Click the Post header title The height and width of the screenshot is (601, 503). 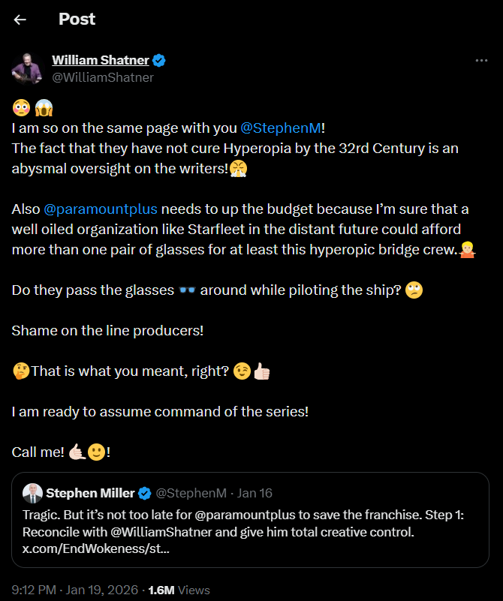77,20
